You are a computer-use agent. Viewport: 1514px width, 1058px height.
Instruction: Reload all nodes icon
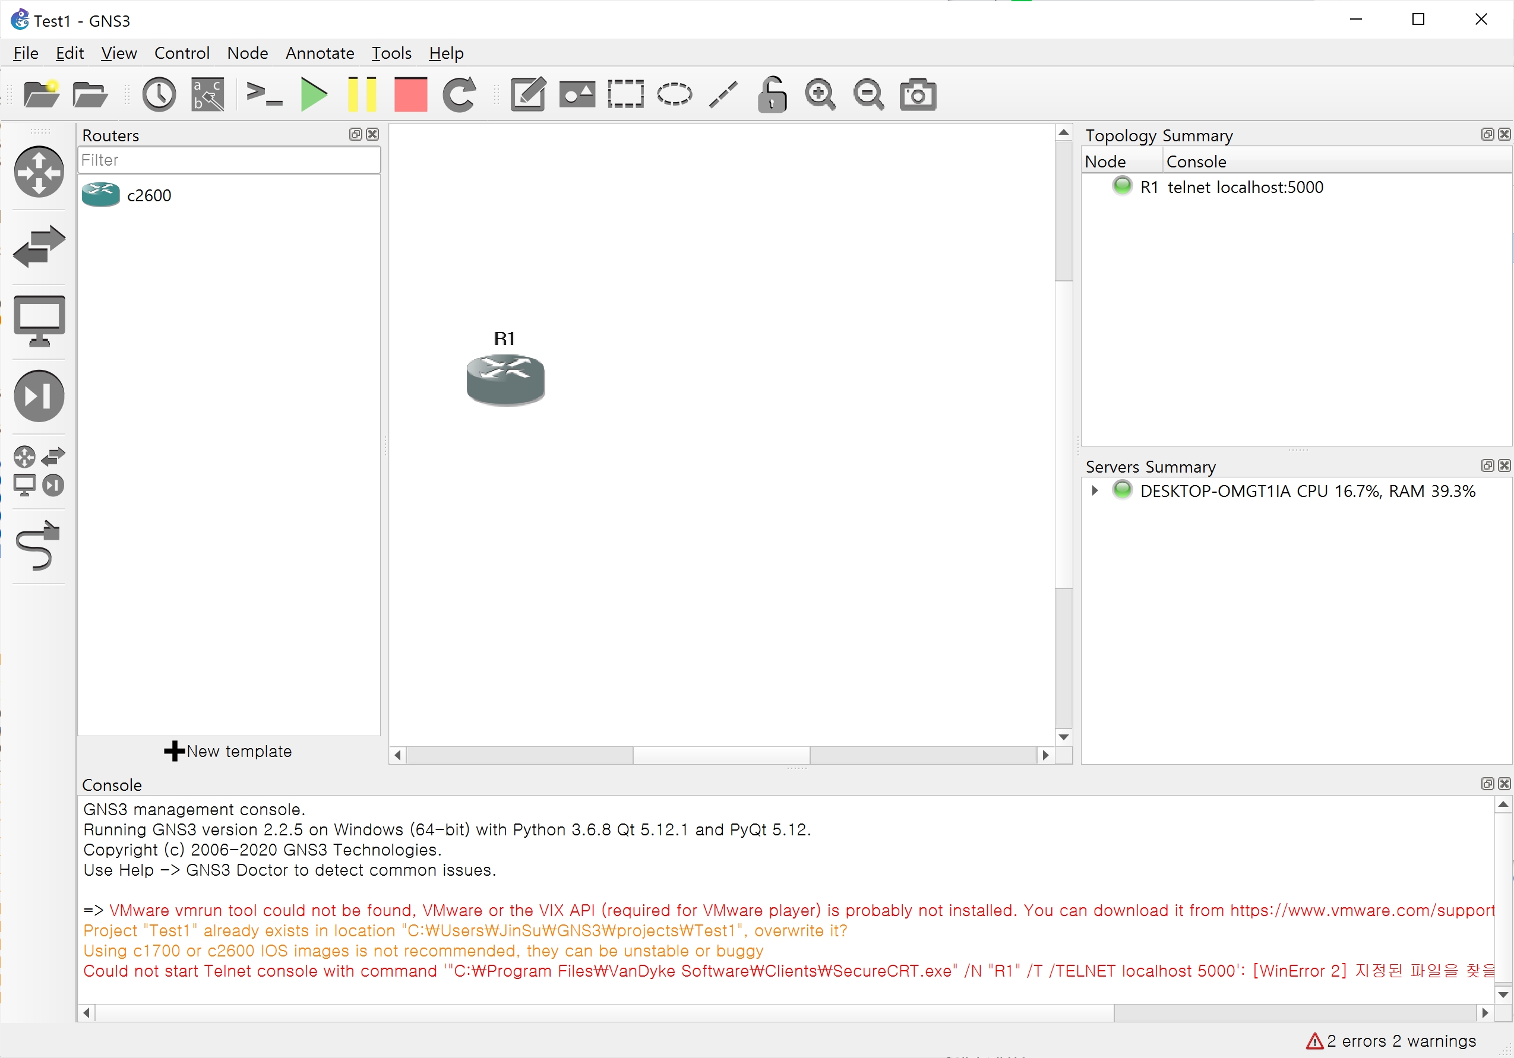[460, 94]
